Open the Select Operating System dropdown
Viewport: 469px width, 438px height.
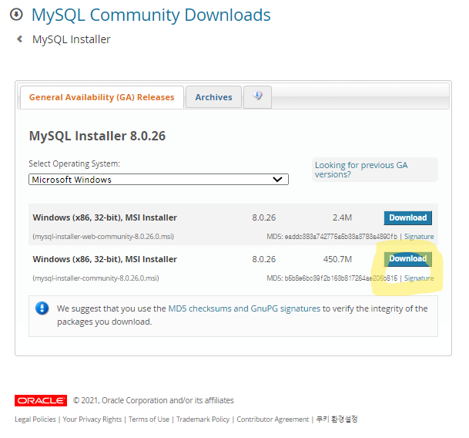tap(159, 180)
